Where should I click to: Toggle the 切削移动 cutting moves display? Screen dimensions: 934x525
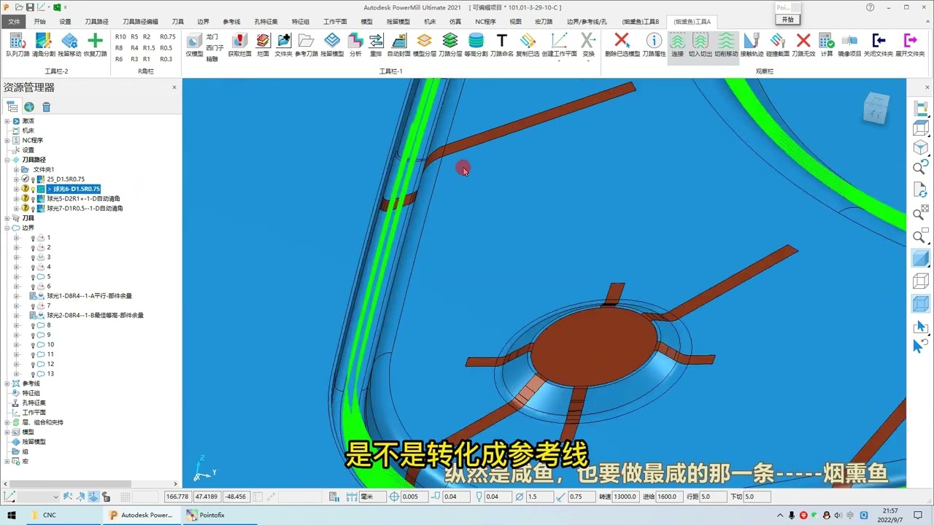[726, 46]
